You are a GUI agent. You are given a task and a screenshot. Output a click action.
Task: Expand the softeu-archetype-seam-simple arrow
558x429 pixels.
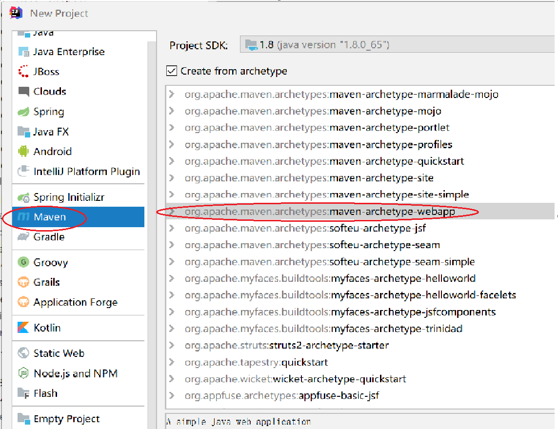pos(172,262)
